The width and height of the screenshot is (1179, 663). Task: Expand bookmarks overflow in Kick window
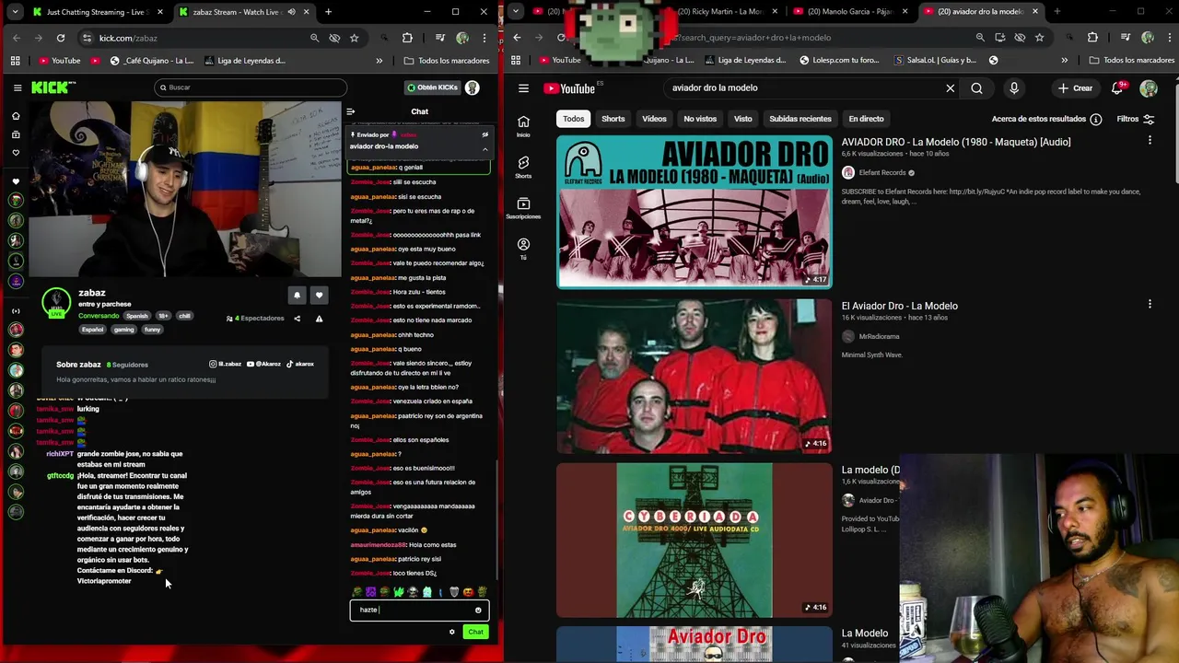(x=379, y=61)
